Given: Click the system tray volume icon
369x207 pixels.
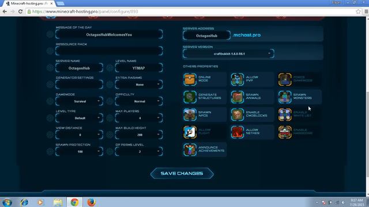Looking at the screenshot, I should [344, 202].
